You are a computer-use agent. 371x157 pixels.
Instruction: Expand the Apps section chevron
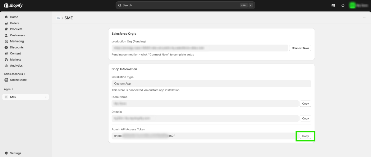click(x=13, y=89)
